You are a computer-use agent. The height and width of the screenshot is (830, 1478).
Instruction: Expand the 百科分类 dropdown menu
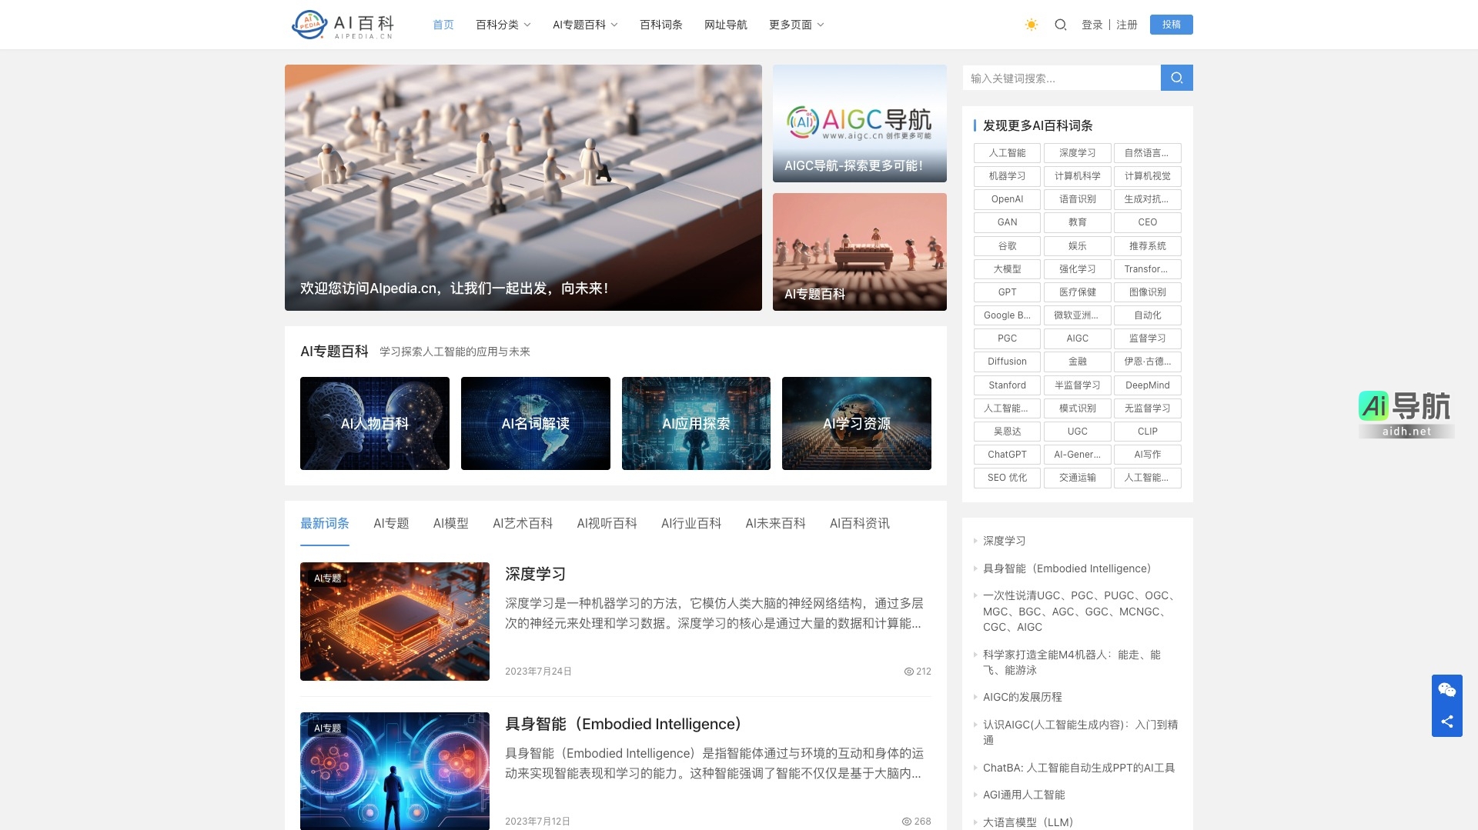(503, 25)
